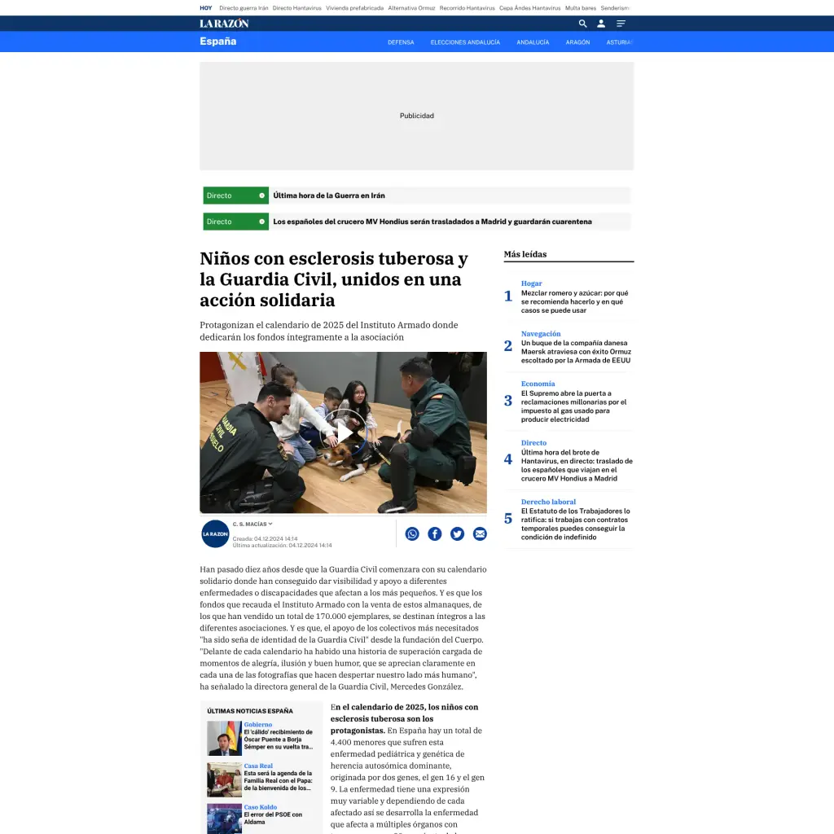Open 'Directo guerra Irán' top link
The height and width of the screenshot is (834, 834).
pos(244,8)
